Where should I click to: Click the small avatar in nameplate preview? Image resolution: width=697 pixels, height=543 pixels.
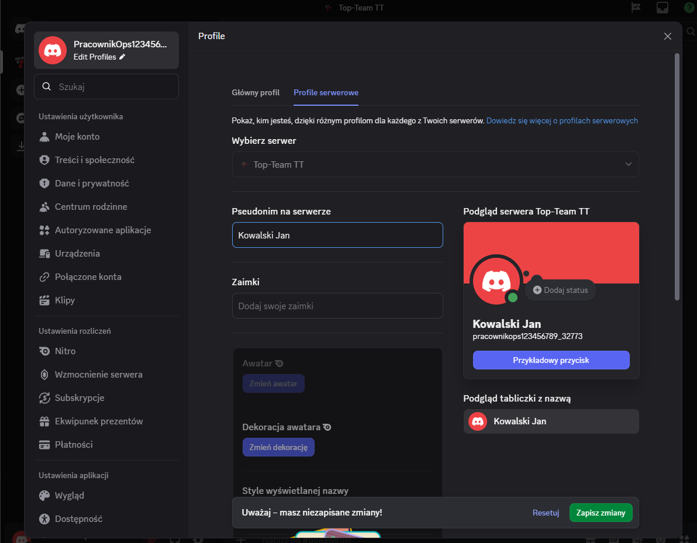pyautogui.click(x=478, y=421)
